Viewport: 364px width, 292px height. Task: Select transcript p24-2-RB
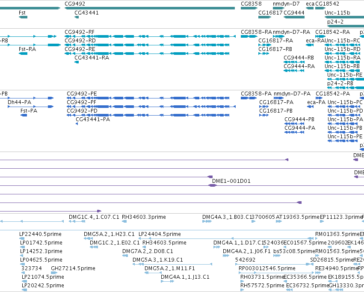pos(340,83)
